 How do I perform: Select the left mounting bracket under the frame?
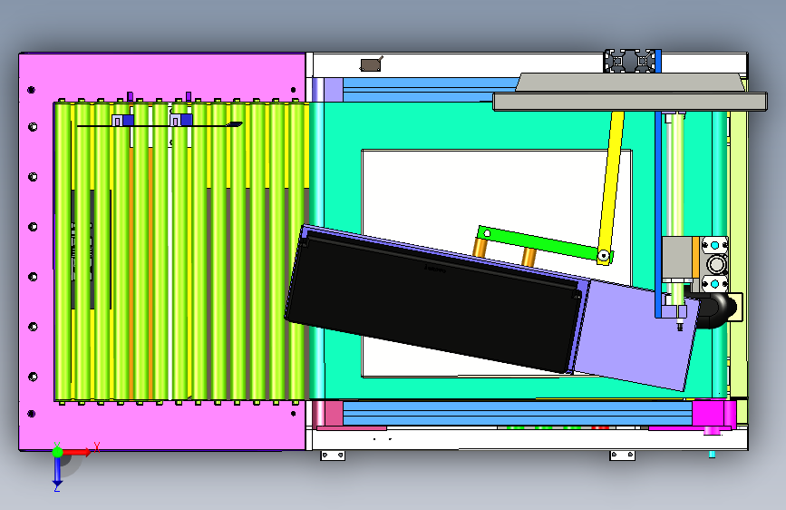(333, 456)
